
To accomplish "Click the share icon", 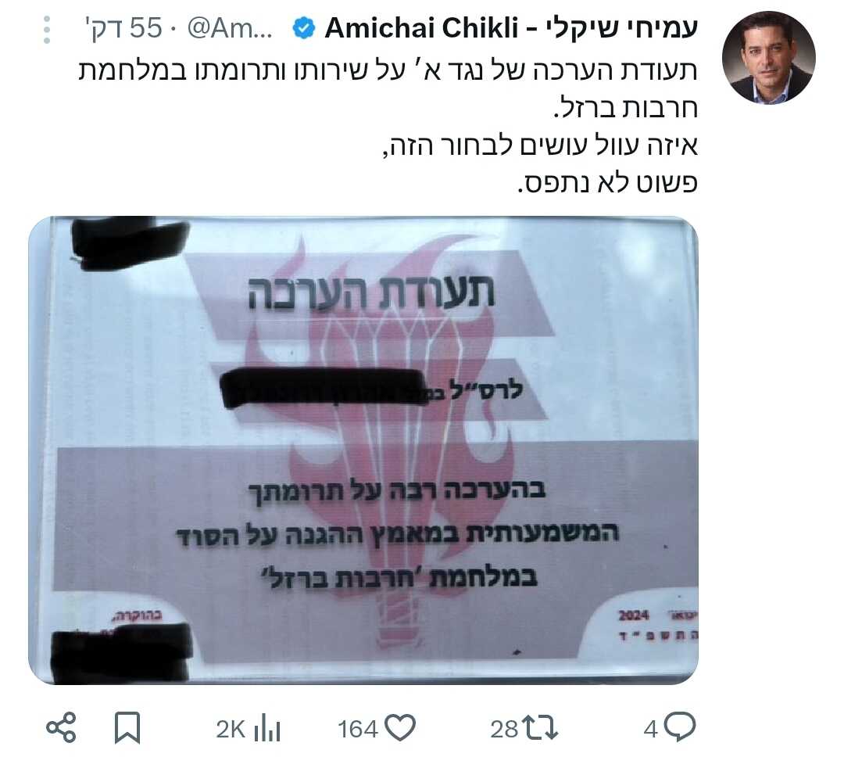I will (62, 728).
